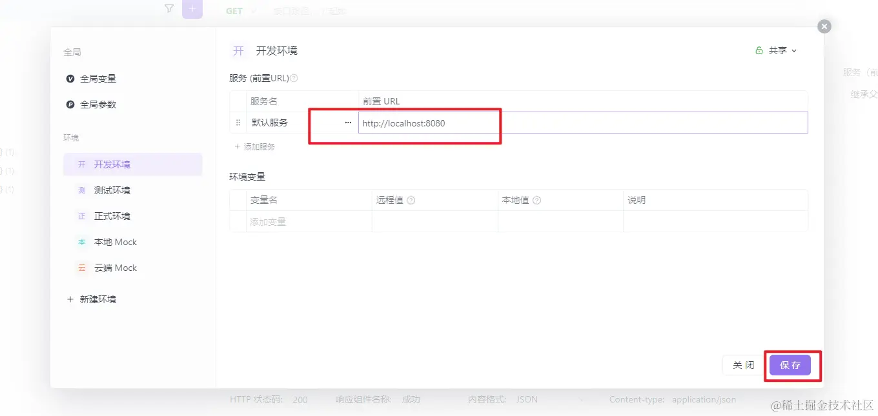Screen dimensions: 878x416
Task: Open the GET method dropdown in background window
Action: point(241,11)
